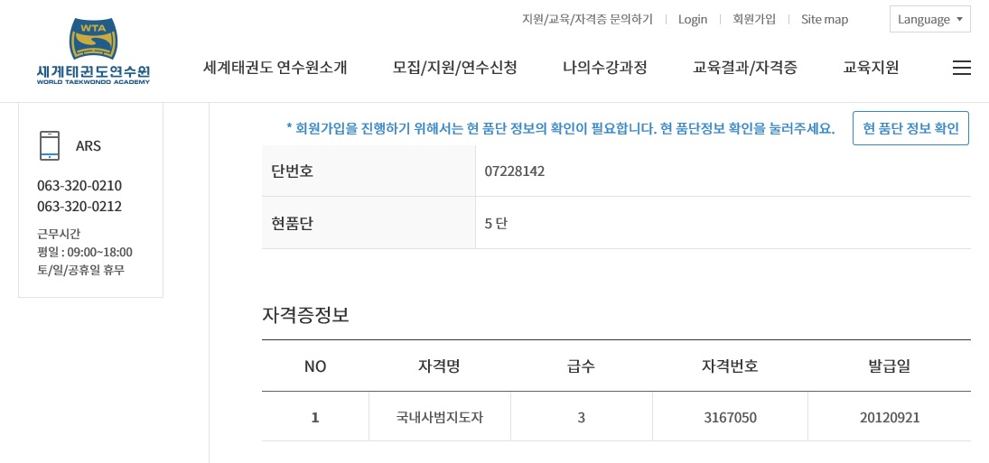Click the World Taekwondo Academy logo
Screen dimensions: 989x463
click(93, 51)
